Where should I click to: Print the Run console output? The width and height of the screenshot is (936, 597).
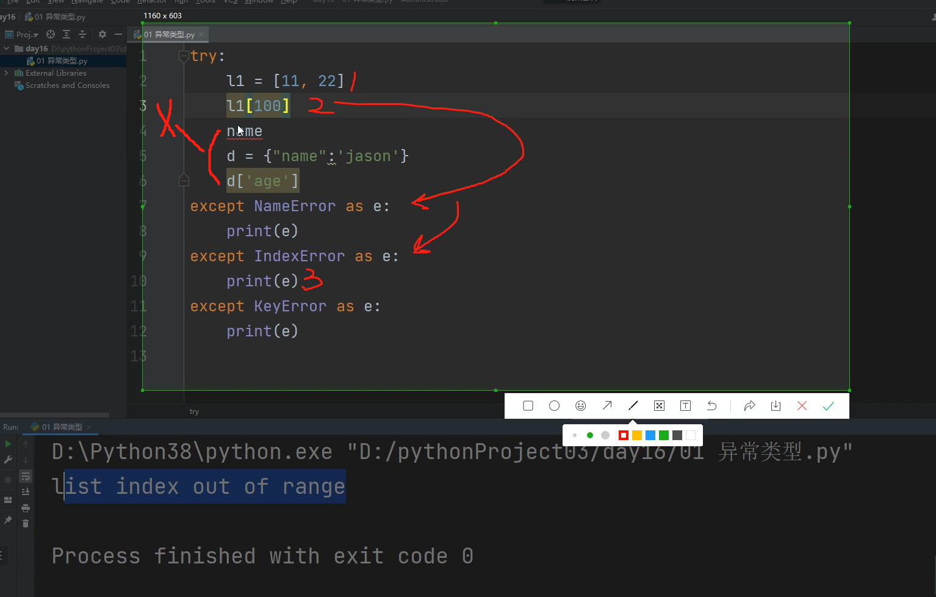26,508
